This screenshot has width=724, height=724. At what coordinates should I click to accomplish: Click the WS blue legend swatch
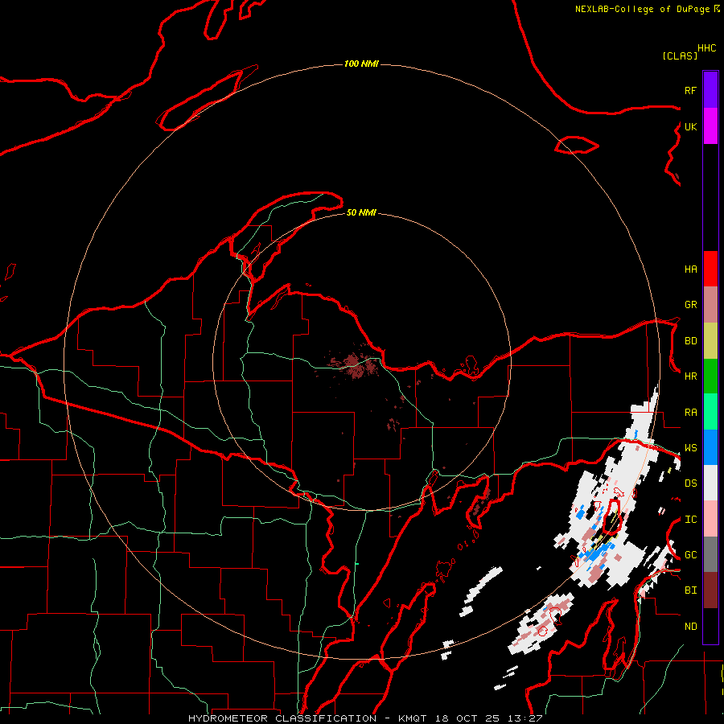tap(710, 447)
